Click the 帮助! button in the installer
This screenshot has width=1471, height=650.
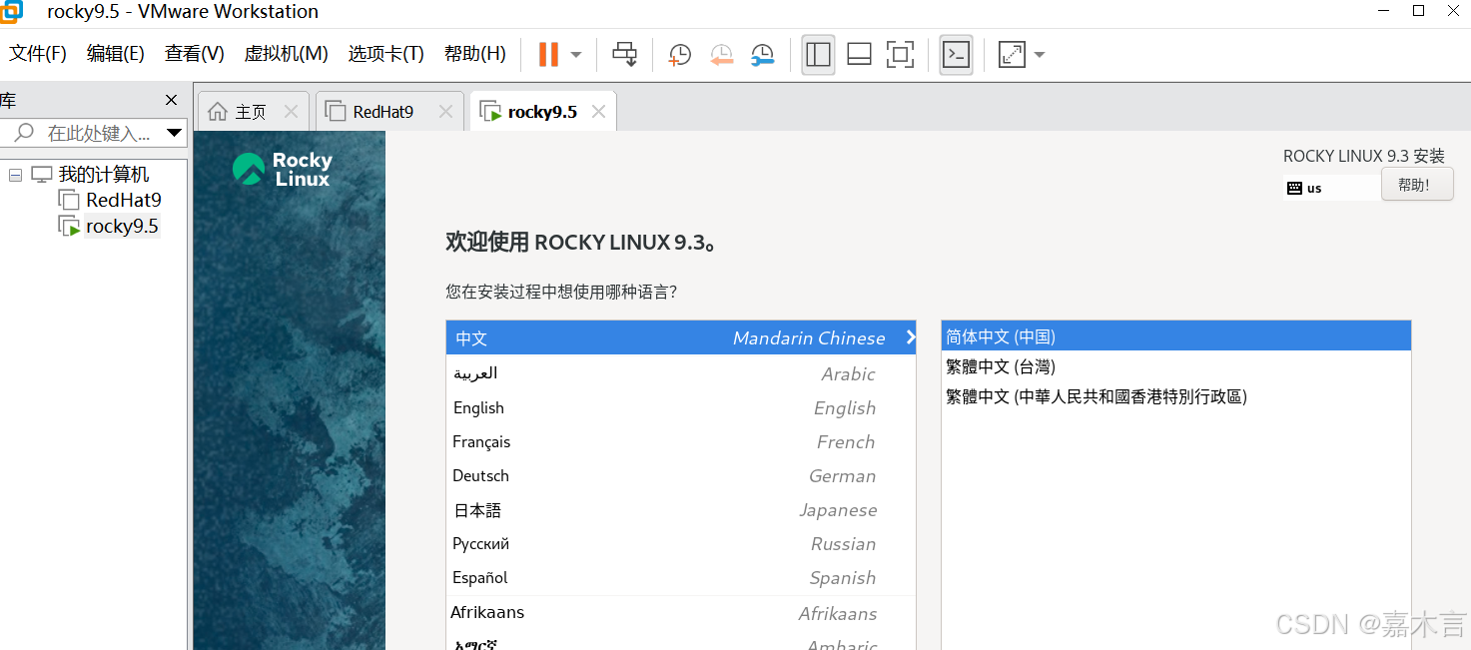[1417, 185]
